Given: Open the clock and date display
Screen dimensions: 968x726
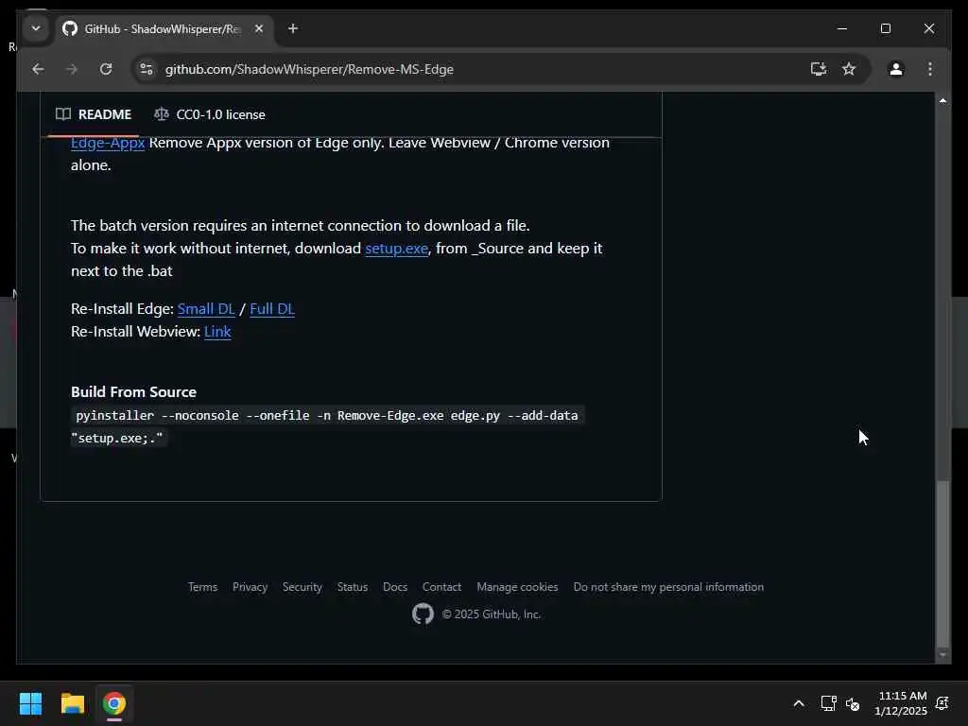Looking at the screenshot, I should coord(901,703).
